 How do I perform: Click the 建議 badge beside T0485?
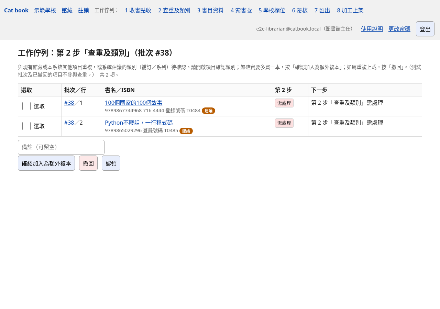point(186,130)
